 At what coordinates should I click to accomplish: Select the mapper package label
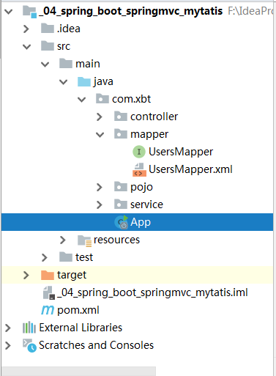(149, 135)
